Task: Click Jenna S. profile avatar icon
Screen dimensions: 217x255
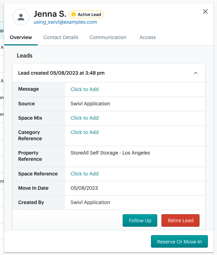Action: tap(21, 17)
